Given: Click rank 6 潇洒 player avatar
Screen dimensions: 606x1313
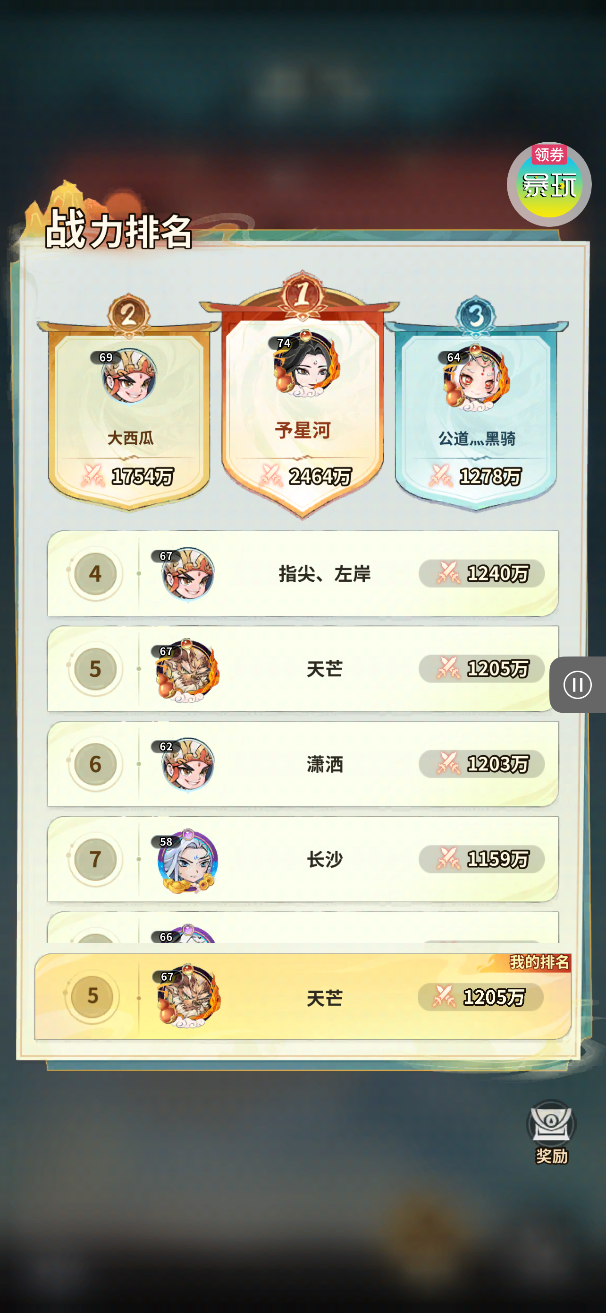Looking at the screenshot, I should coord(188,765).
